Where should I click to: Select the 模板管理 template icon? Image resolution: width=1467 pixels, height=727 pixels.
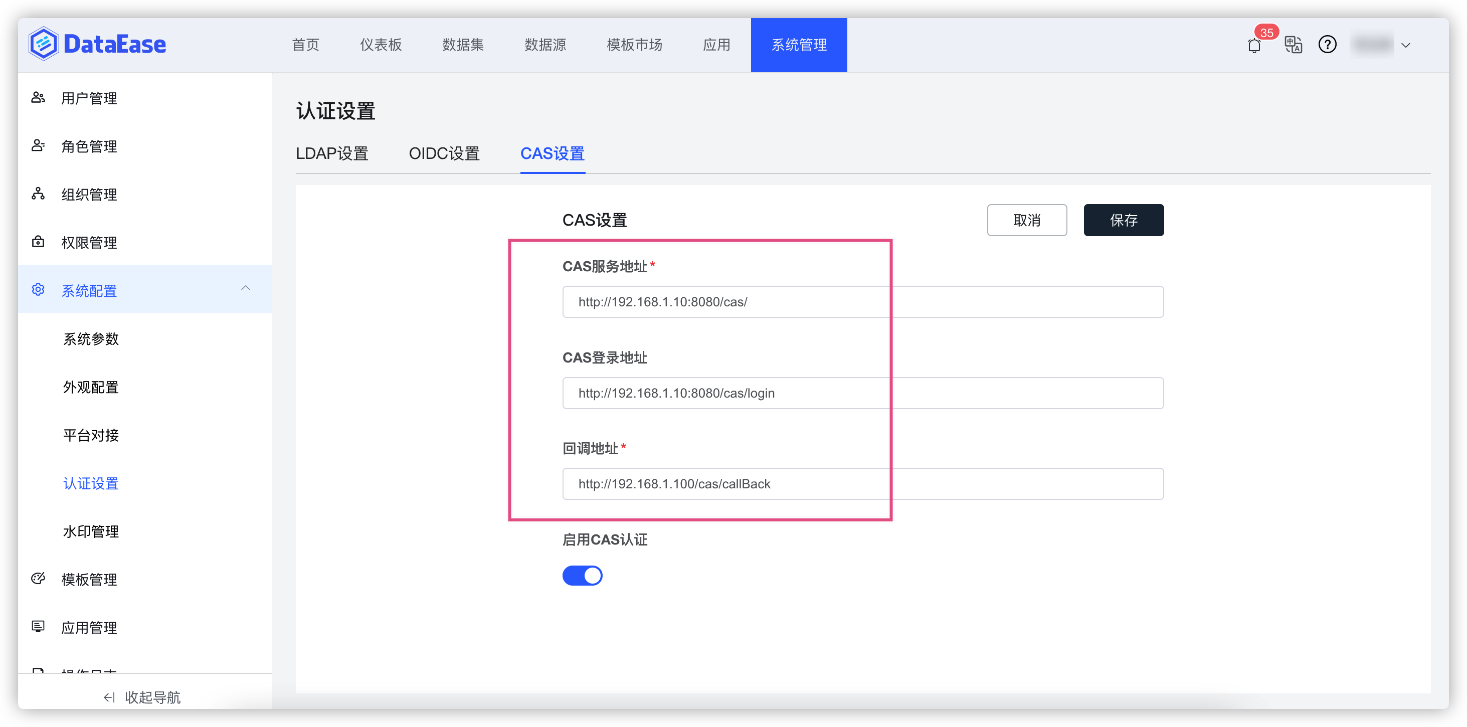(38, 579)
